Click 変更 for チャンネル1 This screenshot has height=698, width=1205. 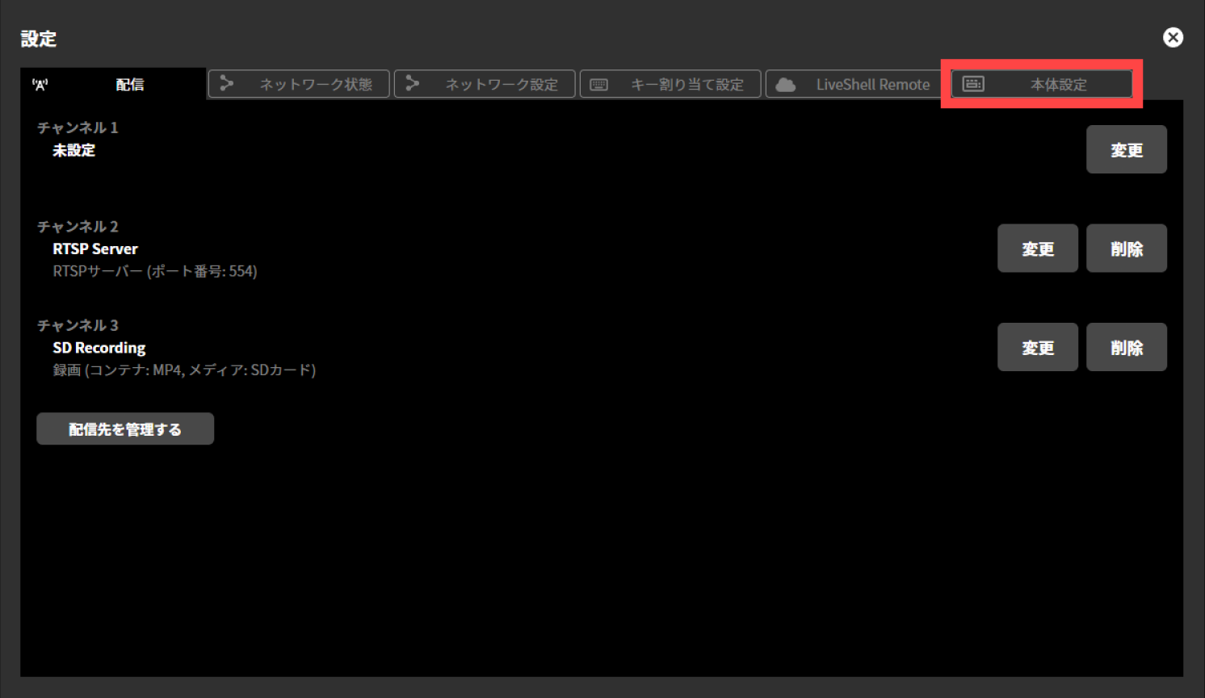(1126, 148)
